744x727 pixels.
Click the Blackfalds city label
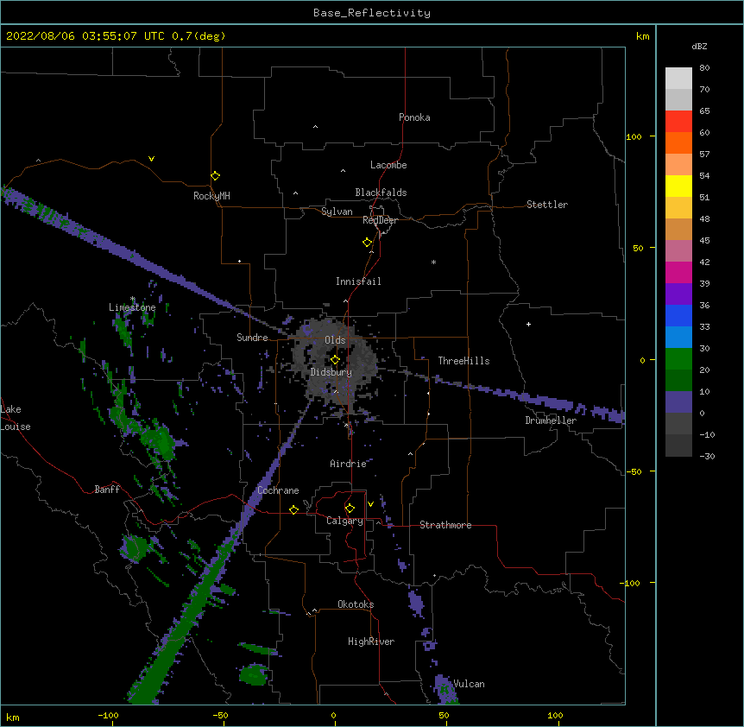click(381, 193)
